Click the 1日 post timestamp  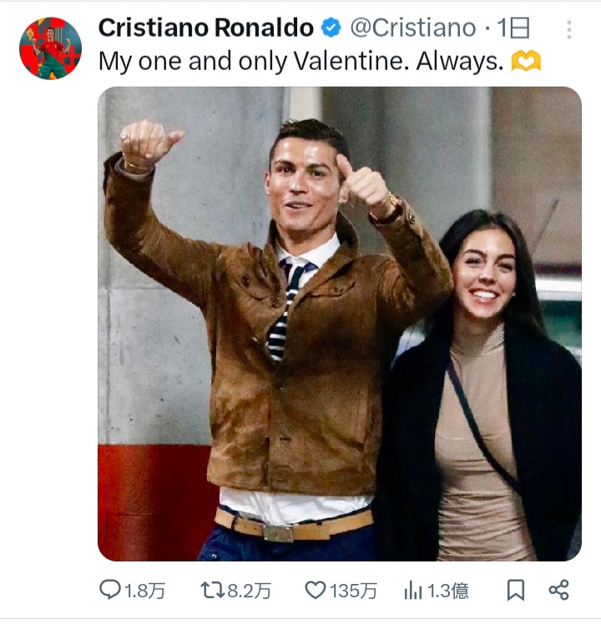coord(513,28)
